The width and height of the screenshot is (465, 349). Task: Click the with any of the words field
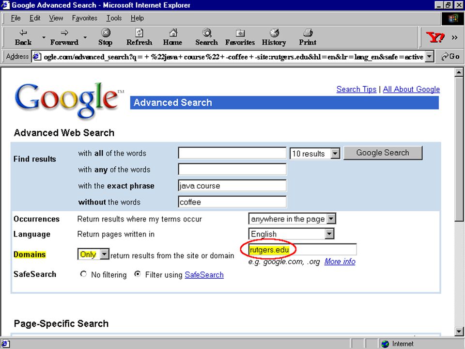232,169
